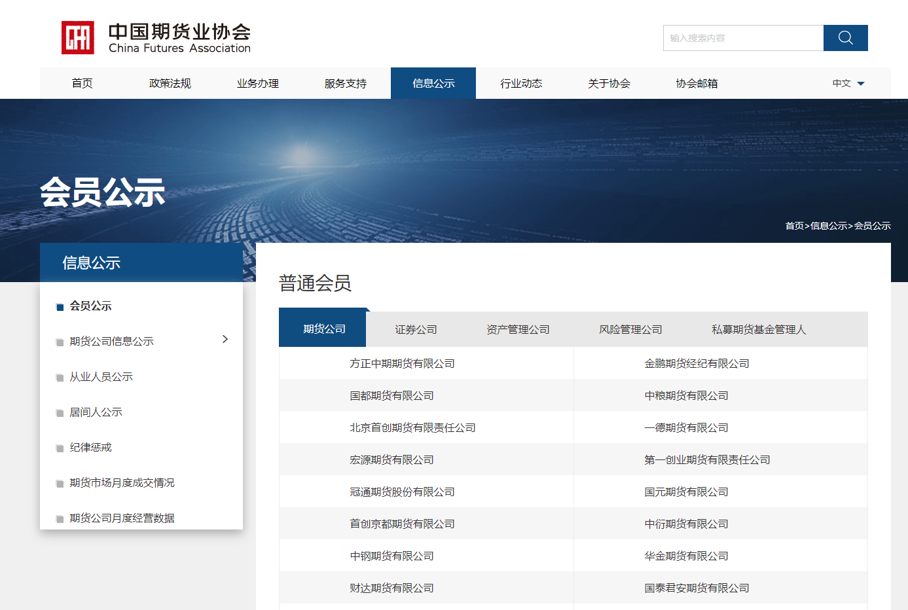Open 期货市场月度成交情况 sidebar item

coord(122,483)
